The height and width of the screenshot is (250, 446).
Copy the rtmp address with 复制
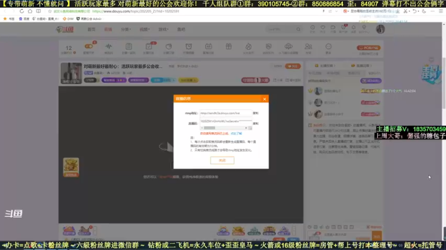pyautogui.click(x=255, y=113)
